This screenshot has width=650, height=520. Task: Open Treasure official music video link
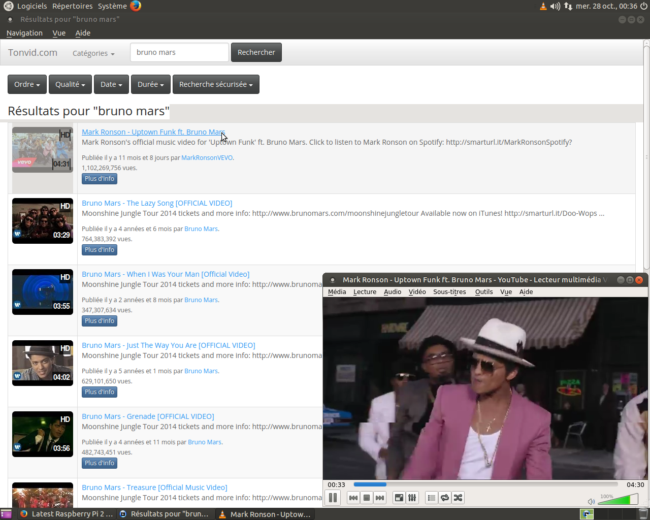coord(154,487)
